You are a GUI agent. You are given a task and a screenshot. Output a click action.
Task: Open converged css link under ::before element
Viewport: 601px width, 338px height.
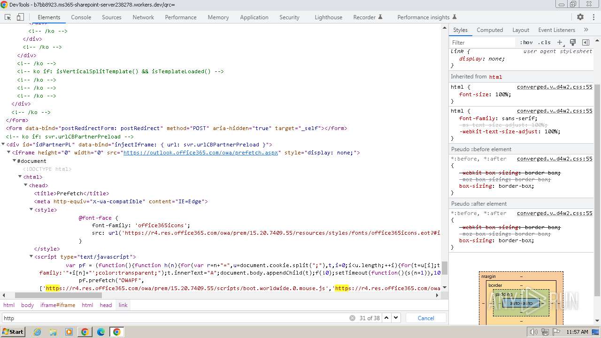tap(555, 159)
